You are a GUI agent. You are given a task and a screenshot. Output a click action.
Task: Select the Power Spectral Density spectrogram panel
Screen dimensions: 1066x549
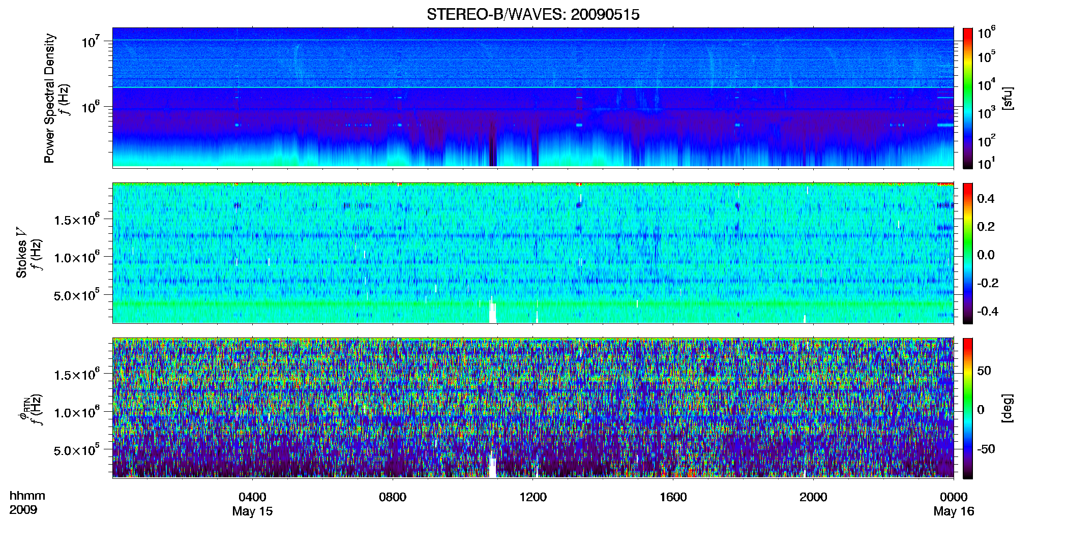[x=533, y=98]
